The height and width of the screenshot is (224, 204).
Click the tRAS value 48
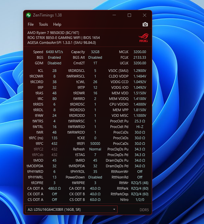[x=54, y=93]
